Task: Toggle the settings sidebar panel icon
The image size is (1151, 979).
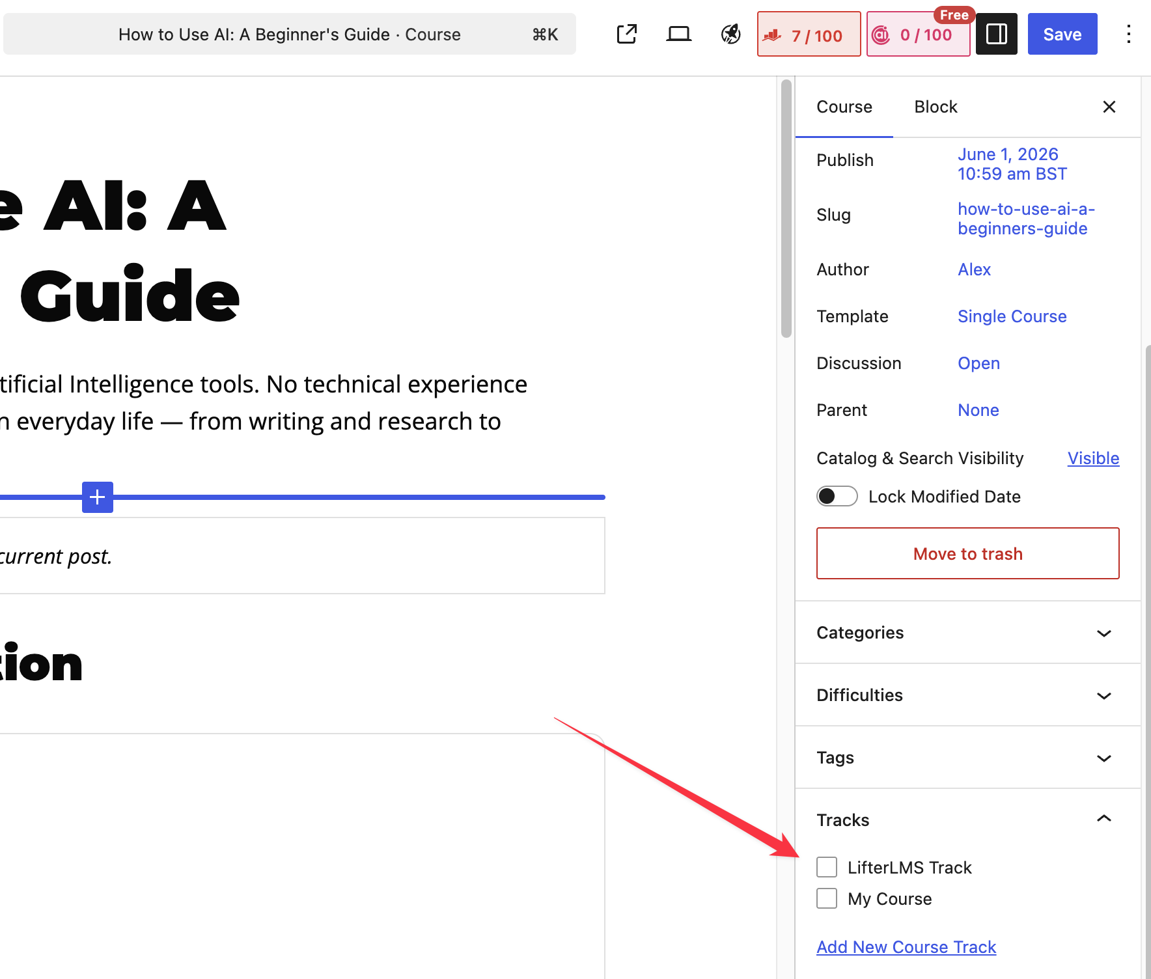Action: tap(996, 34)
